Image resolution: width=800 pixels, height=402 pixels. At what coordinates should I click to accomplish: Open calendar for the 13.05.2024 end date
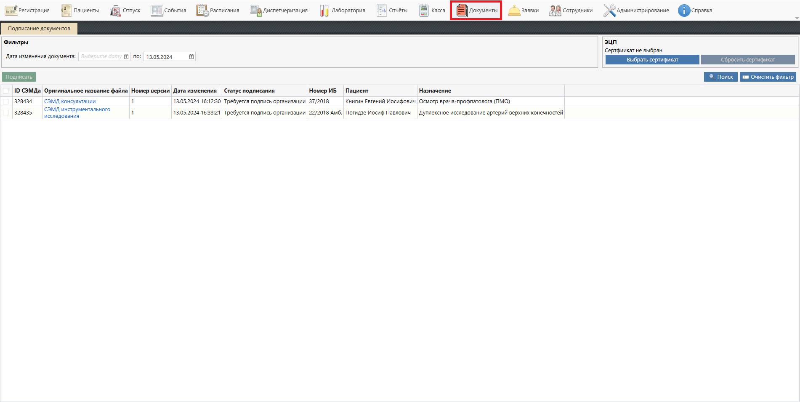point(191,57)
